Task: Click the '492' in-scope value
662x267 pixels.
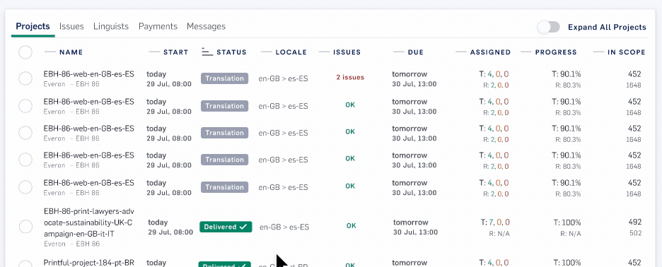Action: pyautogui.click(x=634, y=222)
